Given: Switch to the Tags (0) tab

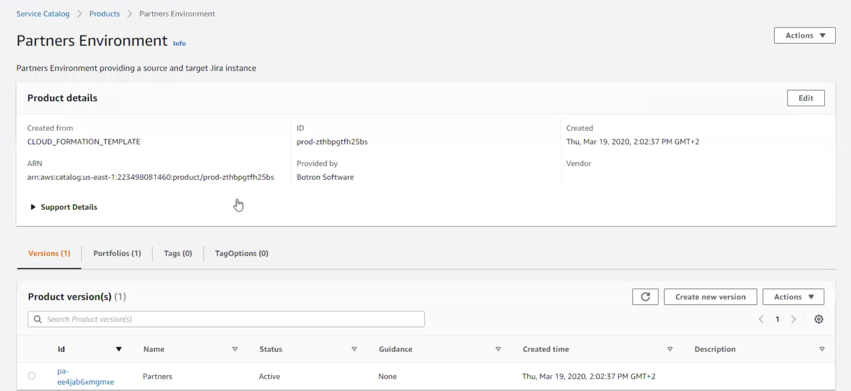Looking at the screenshot, I should pos(178,253).
